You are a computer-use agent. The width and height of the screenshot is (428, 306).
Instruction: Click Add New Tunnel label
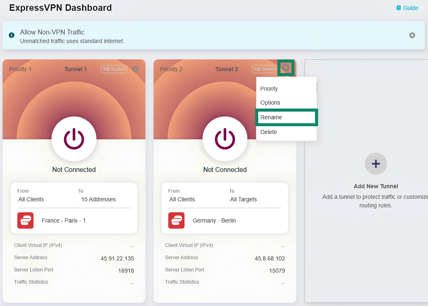click(x=376, y=186)
